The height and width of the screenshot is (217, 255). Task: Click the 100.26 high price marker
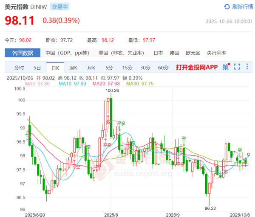[112, 90]
